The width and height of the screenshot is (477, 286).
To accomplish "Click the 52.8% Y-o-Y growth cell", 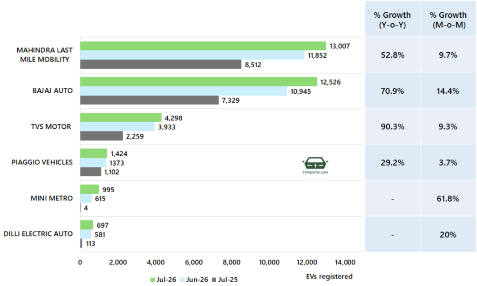I will (392, 55).
